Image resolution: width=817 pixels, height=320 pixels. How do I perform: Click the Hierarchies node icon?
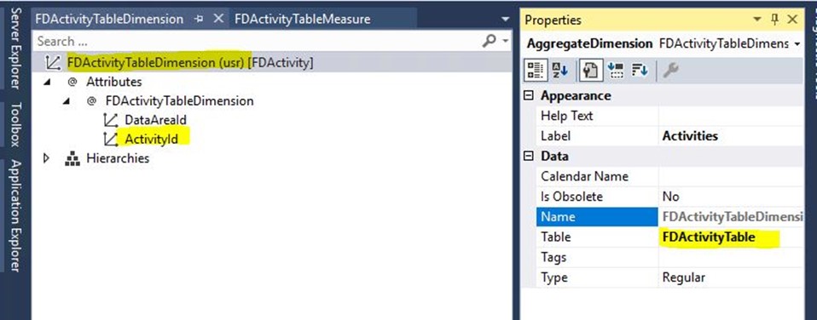(72, 158)
